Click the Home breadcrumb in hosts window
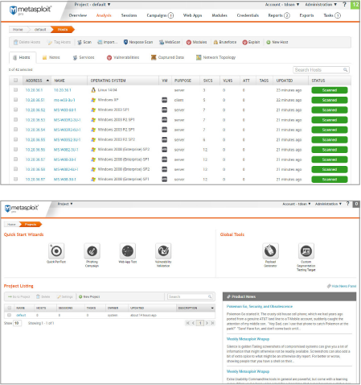 pos(18,30)
